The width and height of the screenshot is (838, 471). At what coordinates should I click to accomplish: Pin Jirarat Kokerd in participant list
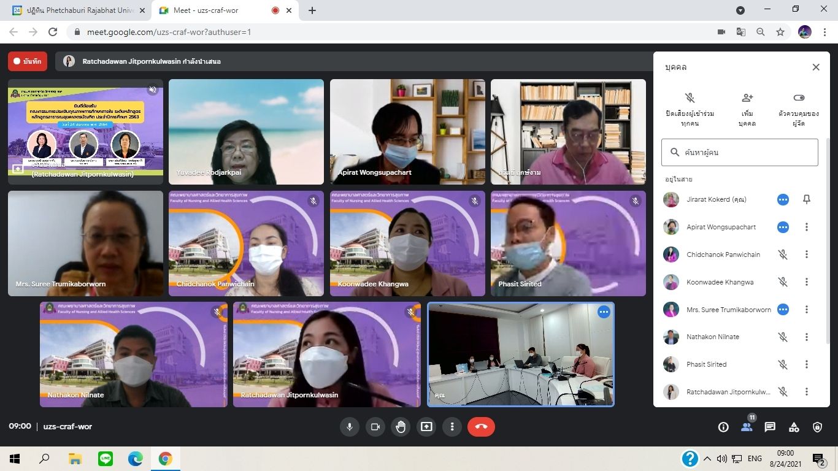[x=807, y=199]
